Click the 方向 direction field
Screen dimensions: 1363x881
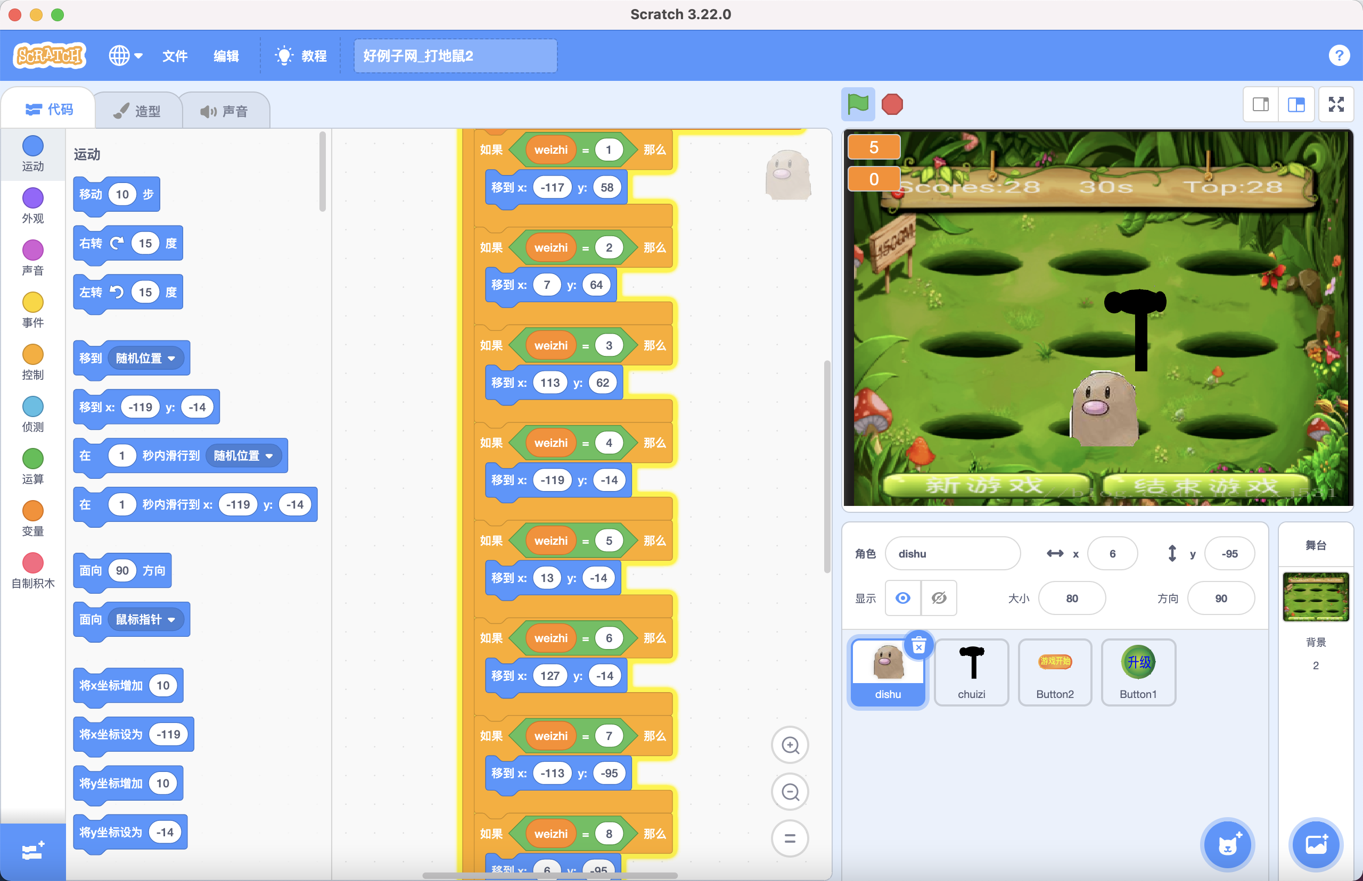tap(1221, 598)
